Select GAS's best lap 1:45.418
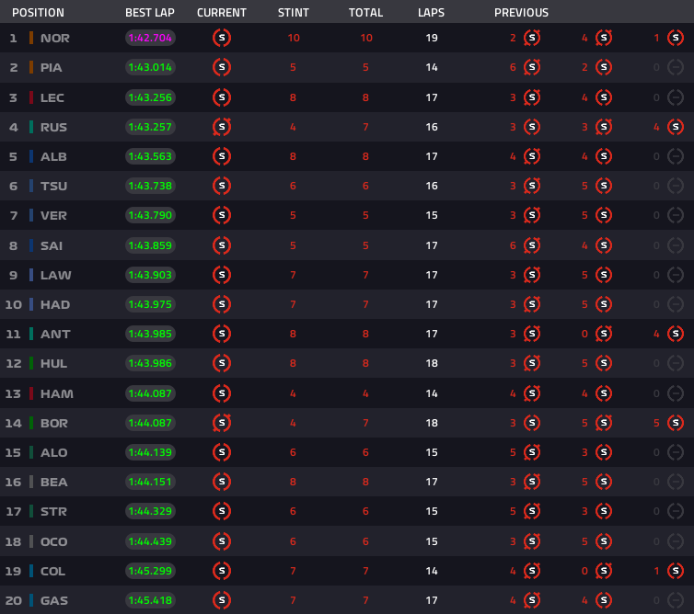Screen dimensions: 694x614 [x=150, y=600]
